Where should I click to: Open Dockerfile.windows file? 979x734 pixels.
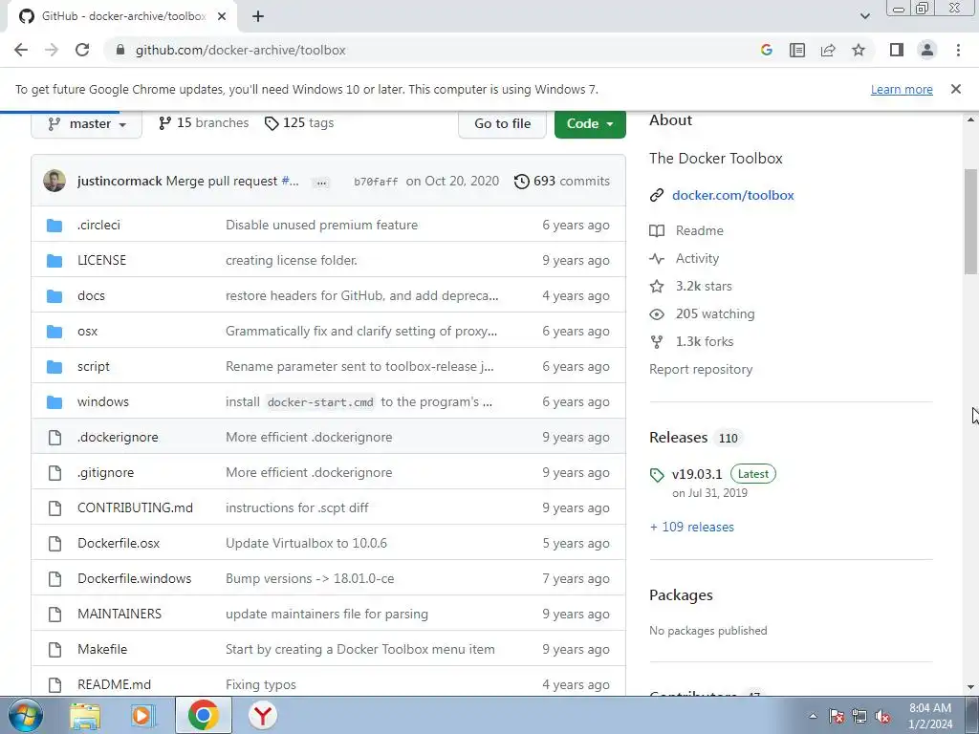(134, 578)
